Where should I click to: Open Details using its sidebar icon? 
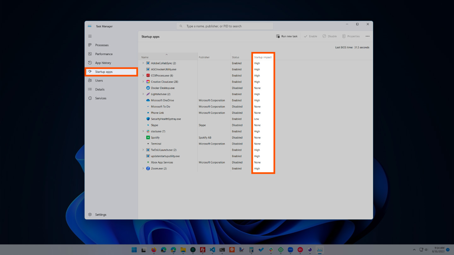[x=90, y=89]
